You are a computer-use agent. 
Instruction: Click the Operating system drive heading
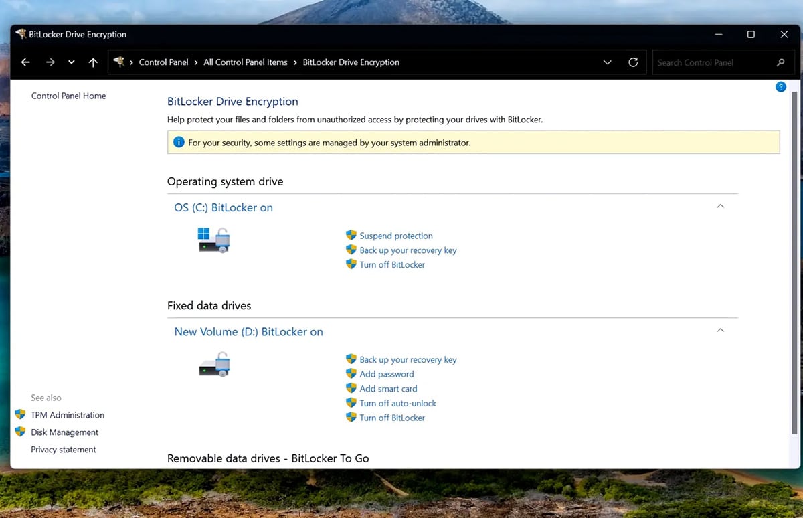click(x=225, y=181)
